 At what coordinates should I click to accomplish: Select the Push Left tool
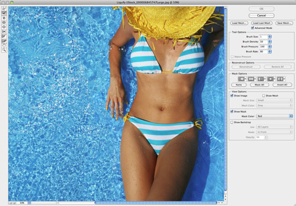(4, 31)
